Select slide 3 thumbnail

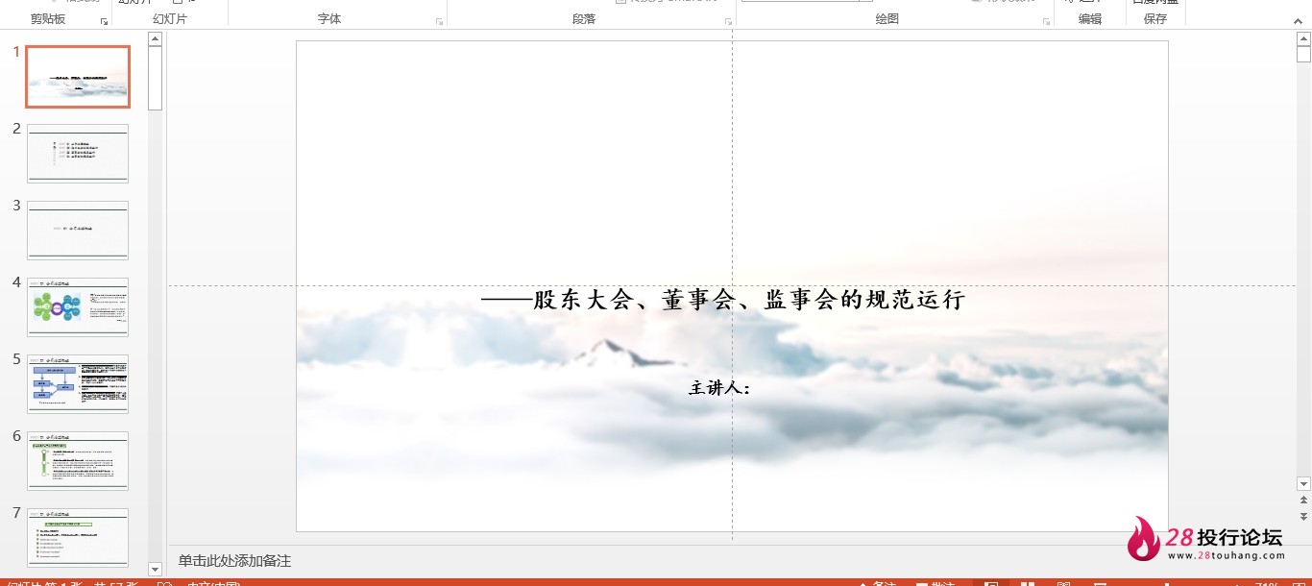(x=78, y=230)
